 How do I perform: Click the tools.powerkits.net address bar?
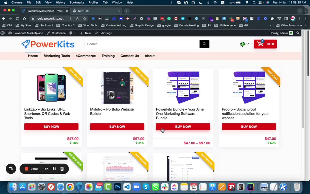click(x=50, y=18)
